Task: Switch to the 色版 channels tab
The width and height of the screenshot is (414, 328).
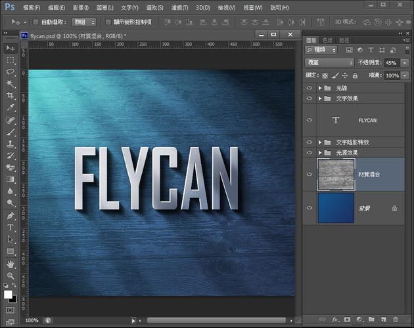Action: tap(327, 40)
